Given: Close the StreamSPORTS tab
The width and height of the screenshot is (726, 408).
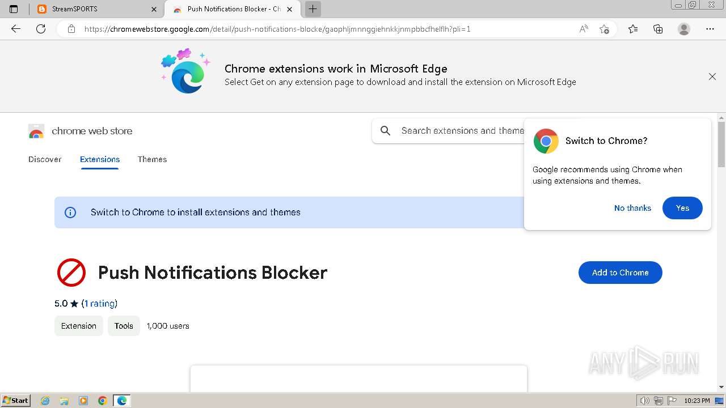Looking at the screenshot, I should (154, 9).
